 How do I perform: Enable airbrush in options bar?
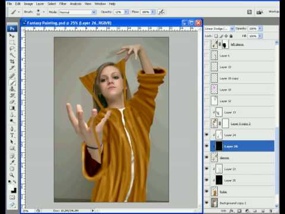click(161, 12)
